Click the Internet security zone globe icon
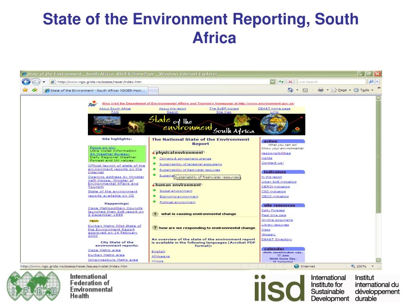402x302 pixels. (297, 266)
